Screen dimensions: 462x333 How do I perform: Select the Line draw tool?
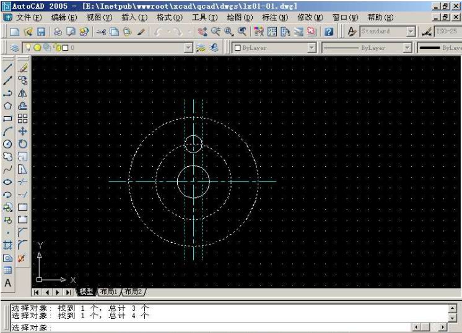coord(7,67)
